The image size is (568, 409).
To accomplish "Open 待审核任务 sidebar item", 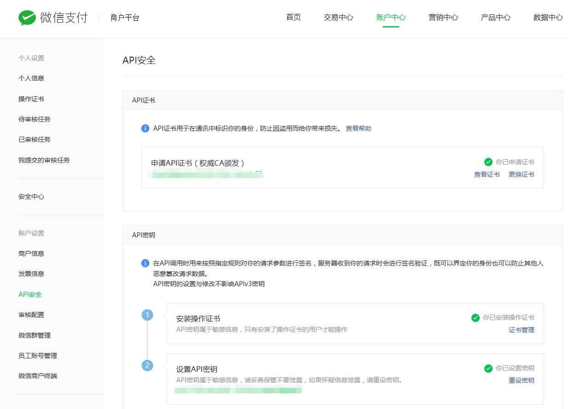I will (x=34, y=119).
